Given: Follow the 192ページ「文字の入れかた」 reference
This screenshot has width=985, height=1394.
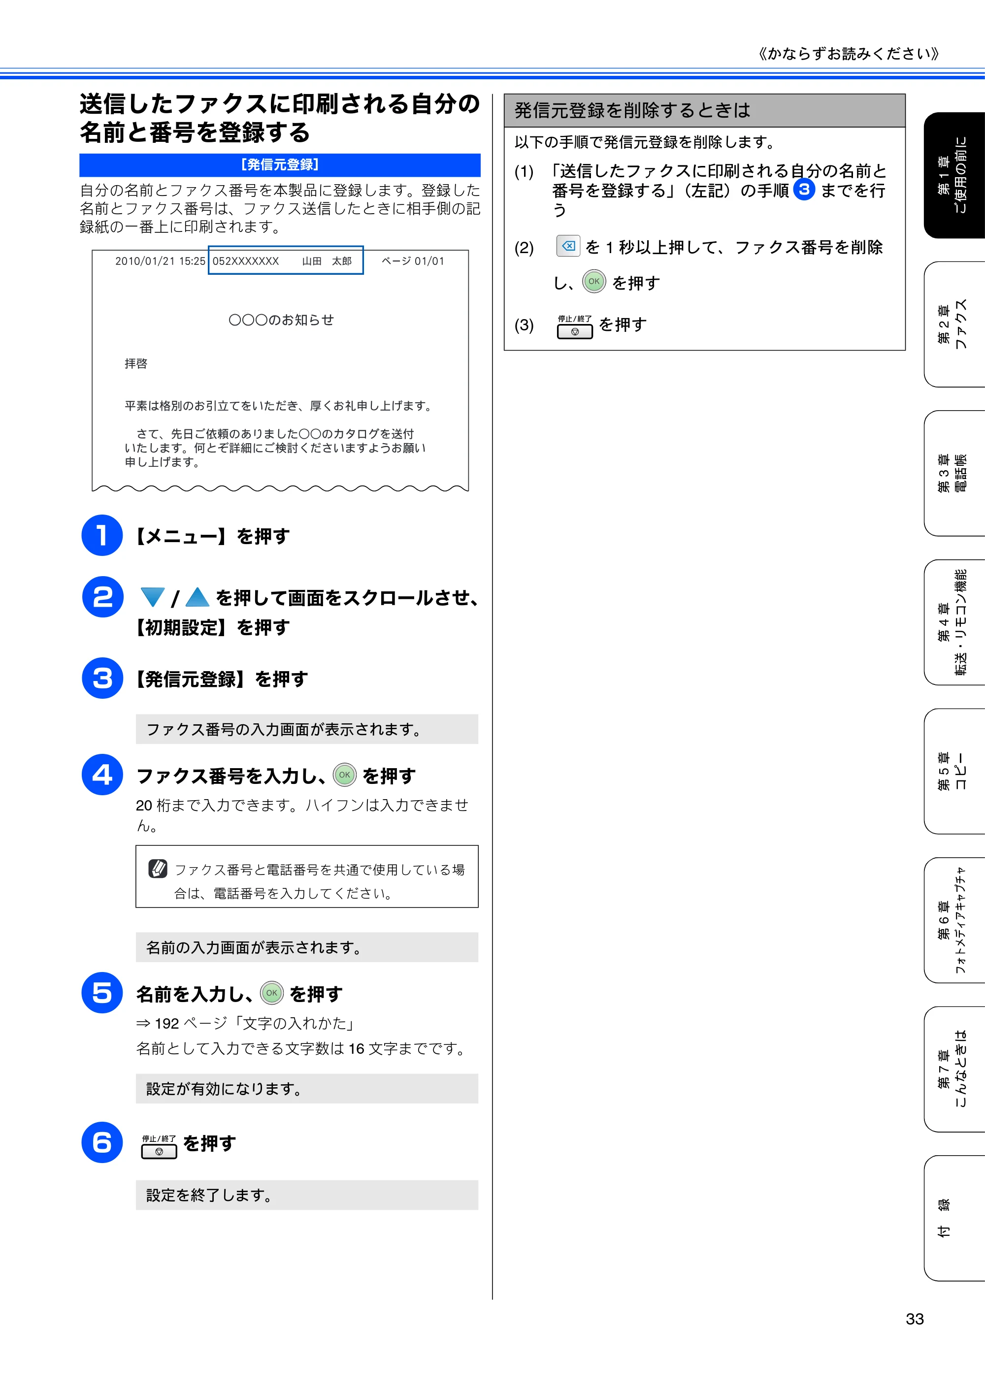Looking at the screenshot, I should click(x=245, y=1024).
